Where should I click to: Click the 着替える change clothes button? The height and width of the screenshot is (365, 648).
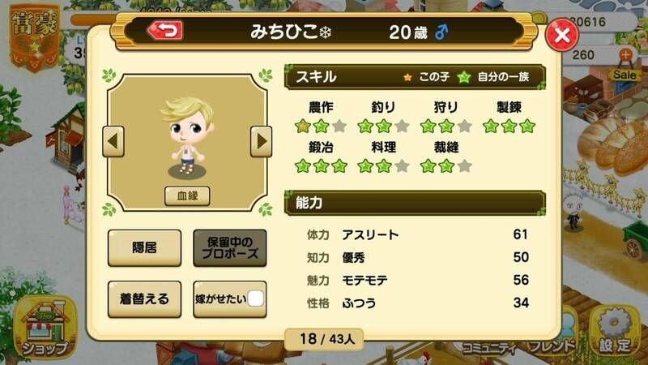click(144, 299)
